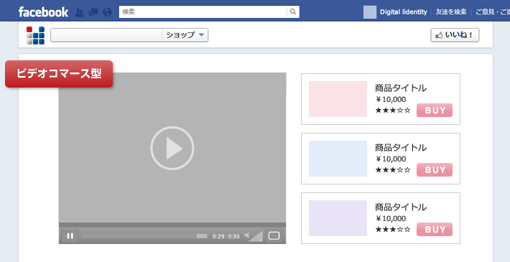Click the purple product thumbnail
The height and width of the screenshot is (262, 510).
click(338, 218)
